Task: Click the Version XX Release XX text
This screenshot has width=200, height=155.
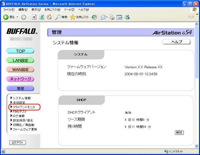Action: (x=143, y=67)
